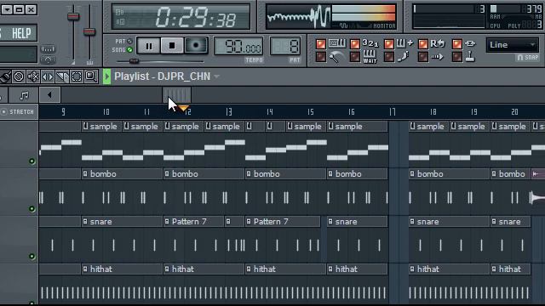The height and width of the screenshot is (306, 545).
Task: Click lower time-format icon beside clock
Action: pos(119,22)
